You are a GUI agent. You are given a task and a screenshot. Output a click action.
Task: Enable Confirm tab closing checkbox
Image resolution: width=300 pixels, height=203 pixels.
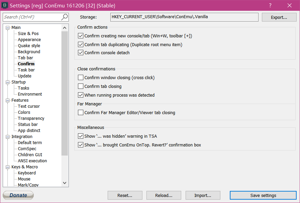(x=81, y=87)
